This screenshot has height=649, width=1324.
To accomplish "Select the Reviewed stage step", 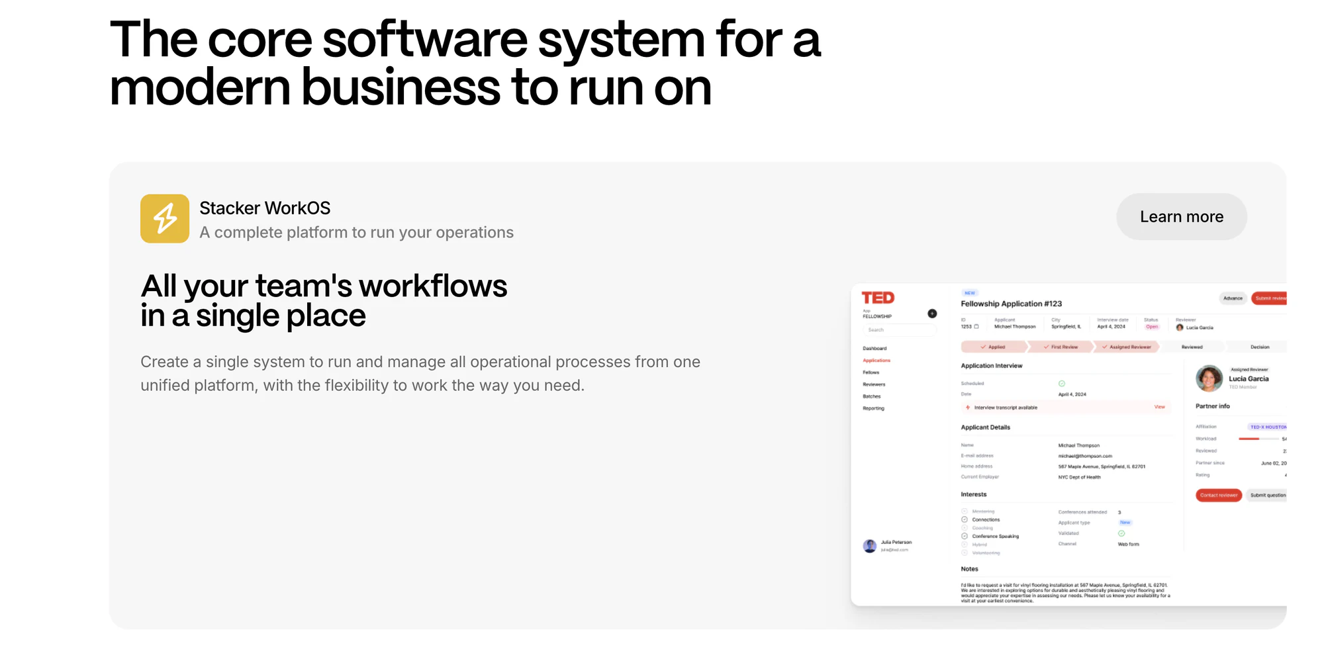I will 1192,347.
